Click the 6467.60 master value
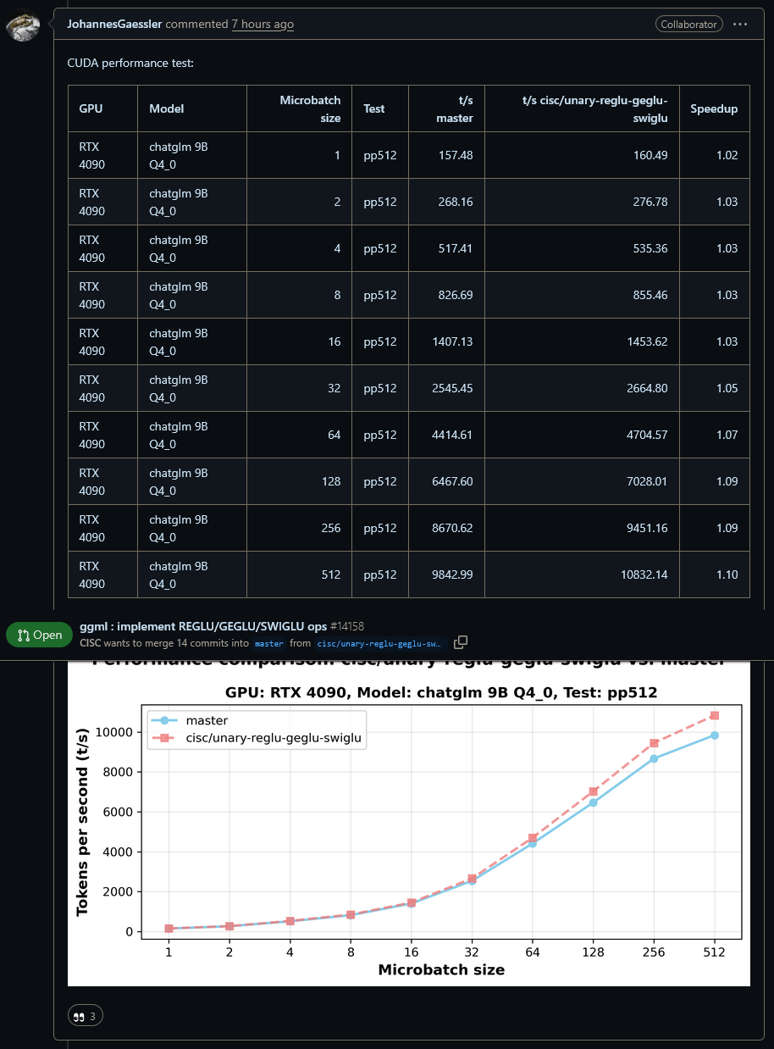This screenshot has width=774, height=1049. 453,481
